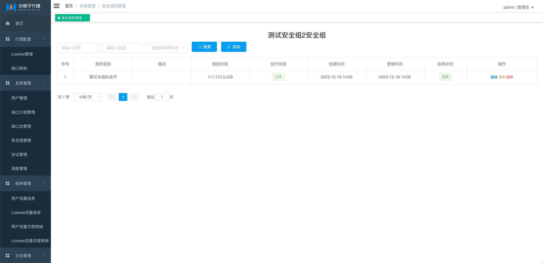Click the grid icon beside 日志管理
The width and height of the screenshot is (543, 263).
coord(8,255)
